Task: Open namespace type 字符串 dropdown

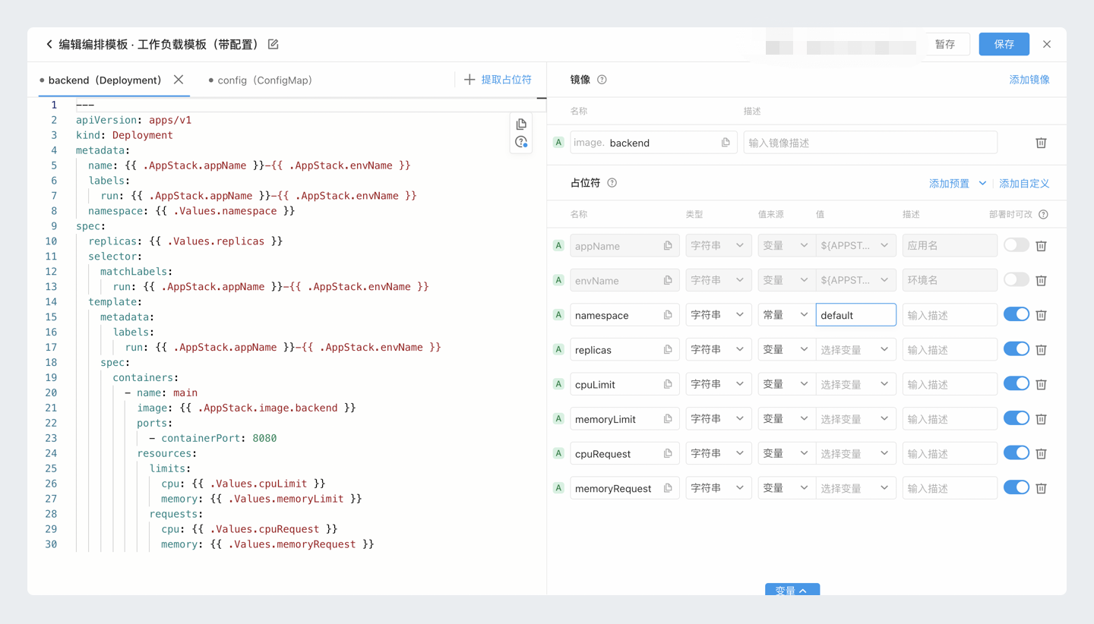Action: 719,315
